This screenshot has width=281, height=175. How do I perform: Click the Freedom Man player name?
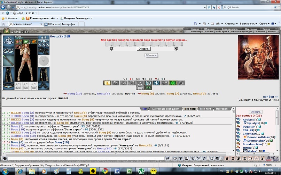[252, 144]
